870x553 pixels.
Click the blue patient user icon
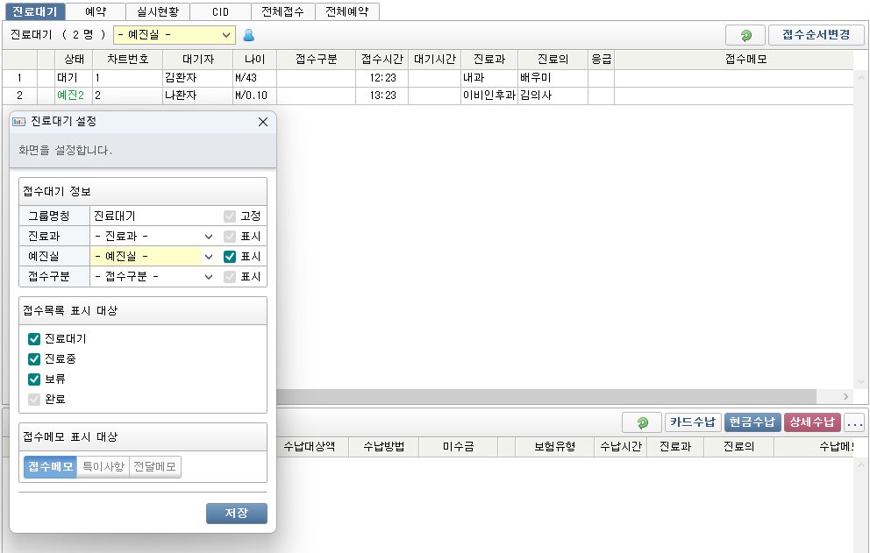[x=248, y=36]
